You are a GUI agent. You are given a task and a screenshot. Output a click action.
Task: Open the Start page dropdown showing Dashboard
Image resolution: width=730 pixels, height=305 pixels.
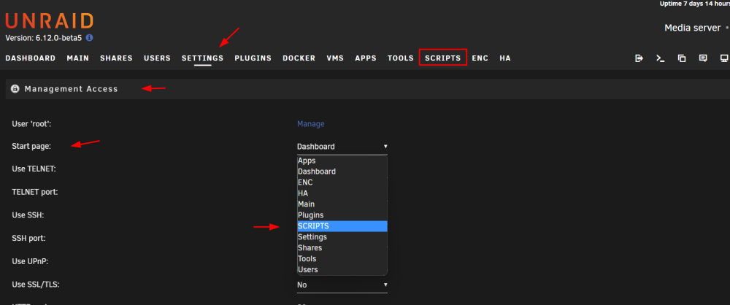342,147
